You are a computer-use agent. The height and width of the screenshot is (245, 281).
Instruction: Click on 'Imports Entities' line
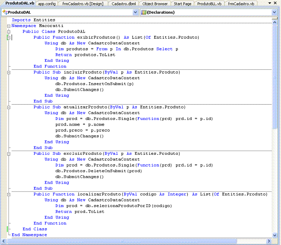tap(33, 20)
